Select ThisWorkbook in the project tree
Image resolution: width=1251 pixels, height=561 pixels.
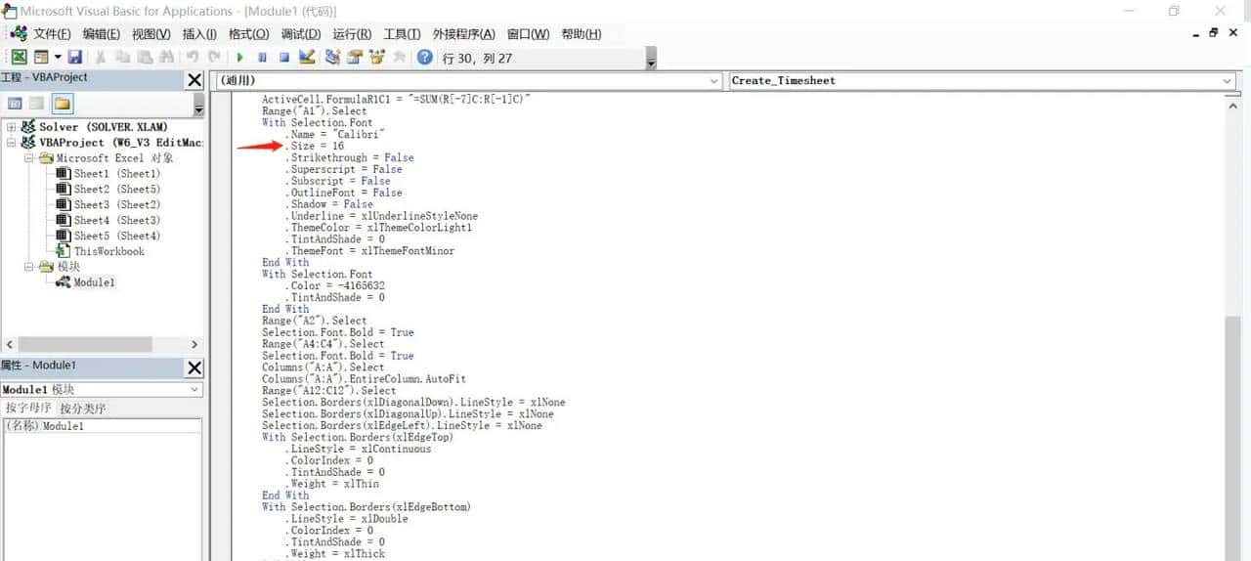coord(108,251)
